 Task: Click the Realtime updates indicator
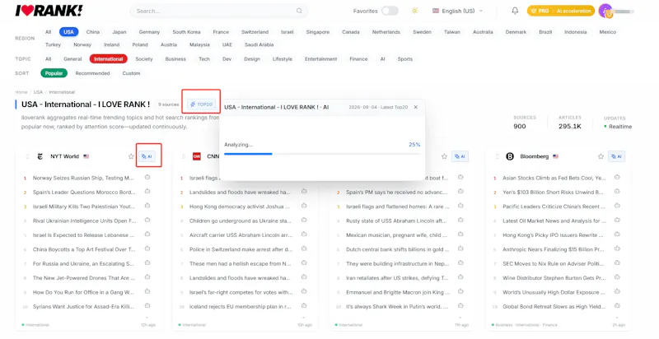pos(618,126)
